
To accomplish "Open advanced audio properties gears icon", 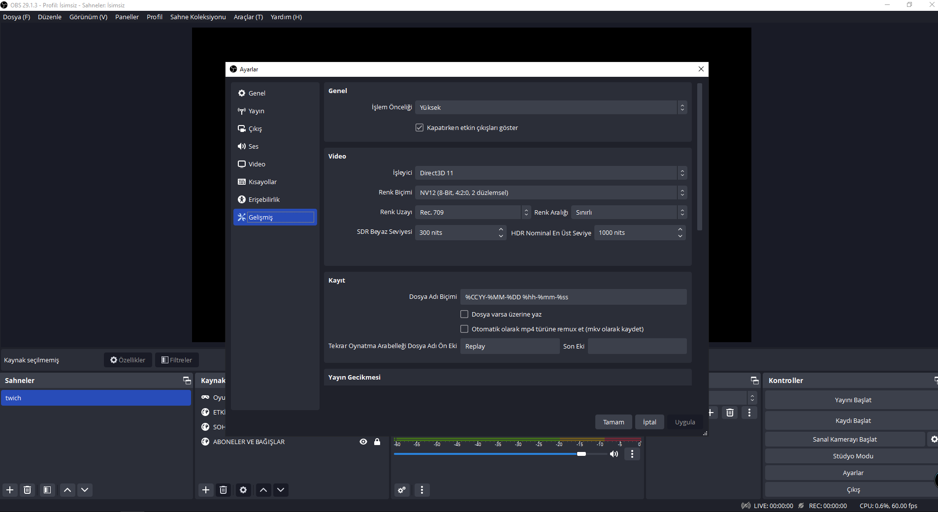I will point(402,490).
